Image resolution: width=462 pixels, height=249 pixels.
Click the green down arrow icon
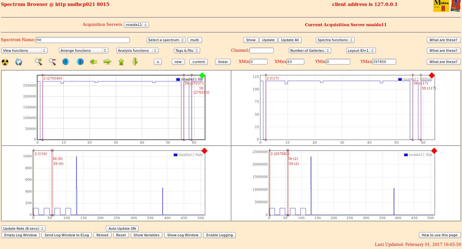(x=135, y=62)
